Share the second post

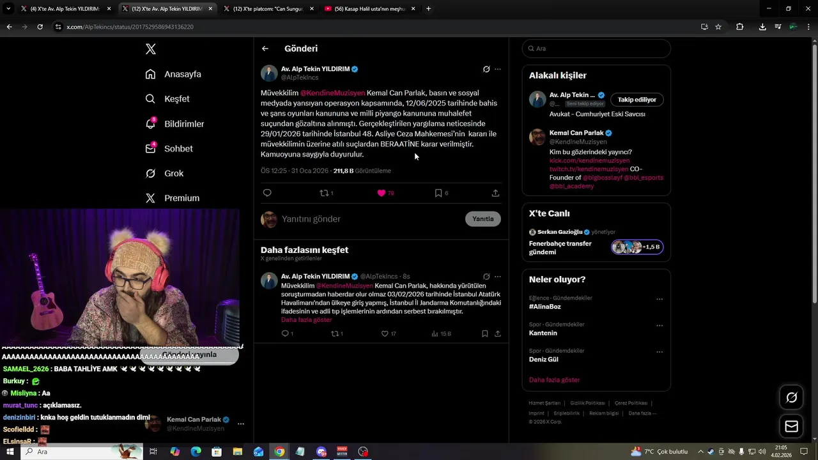(497, 333)
